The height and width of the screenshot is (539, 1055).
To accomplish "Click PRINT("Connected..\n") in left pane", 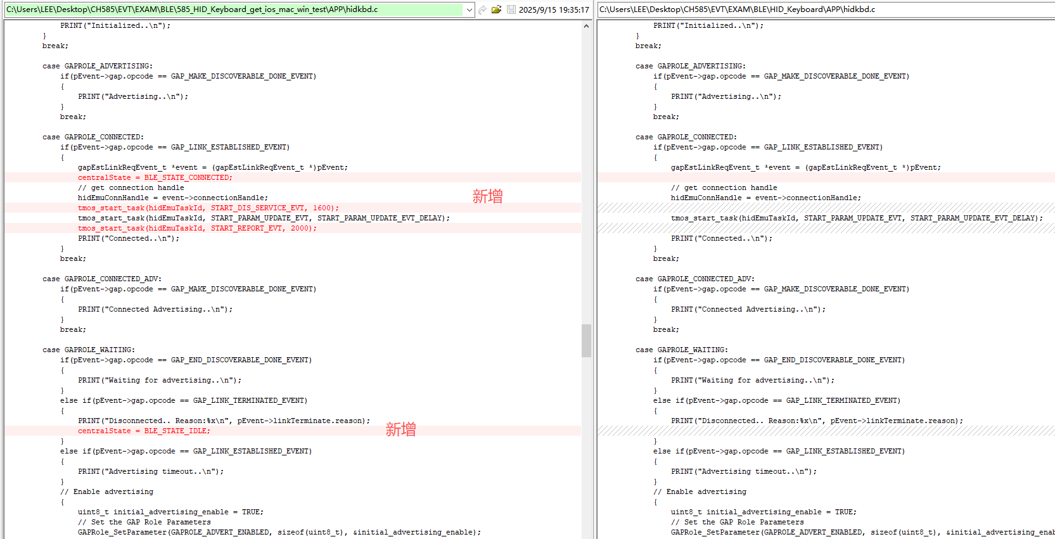I will coord(129,238).
